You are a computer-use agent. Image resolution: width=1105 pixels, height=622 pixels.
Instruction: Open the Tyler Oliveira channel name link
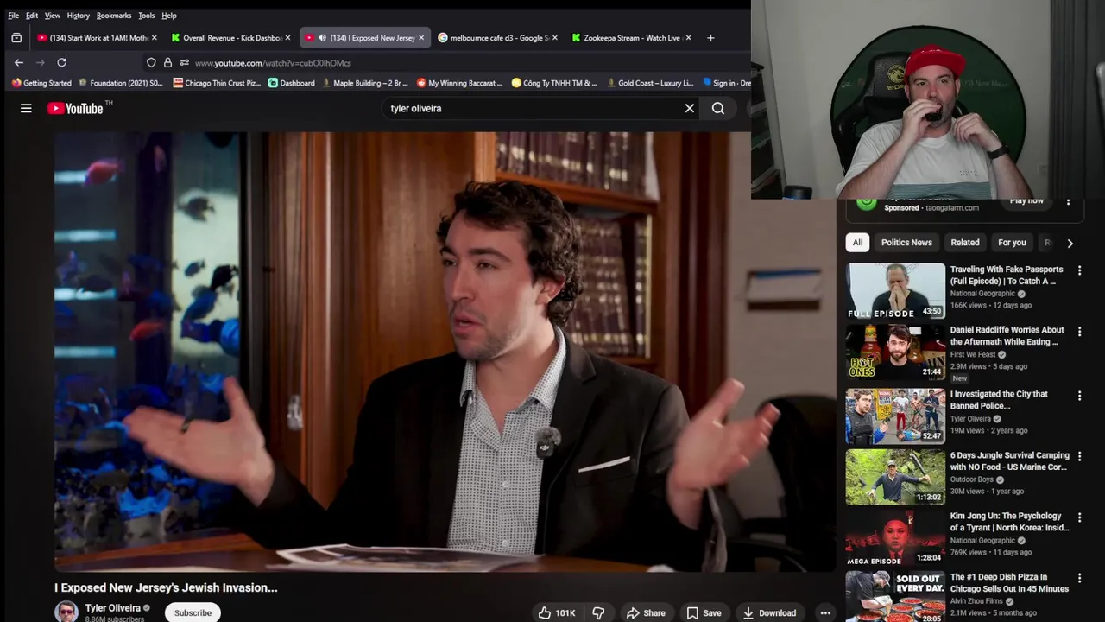coord(112,608)
